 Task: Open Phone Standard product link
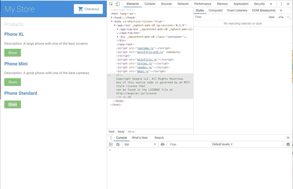(21, 93)
